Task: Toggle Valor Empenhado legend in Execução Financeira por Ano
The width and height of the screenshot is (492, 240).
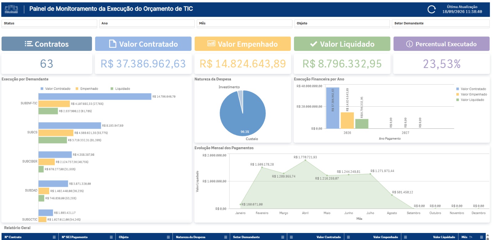Action: (x=472, y=94)
